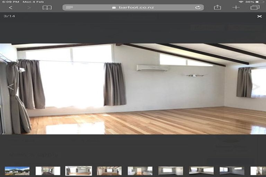Tap the battery indicator icon
Screen dimensions: 266x177
click(x=260, y=2)
